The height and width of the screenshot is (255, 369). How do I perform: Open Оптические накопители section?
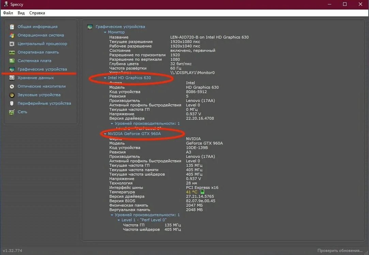[42, 86]
